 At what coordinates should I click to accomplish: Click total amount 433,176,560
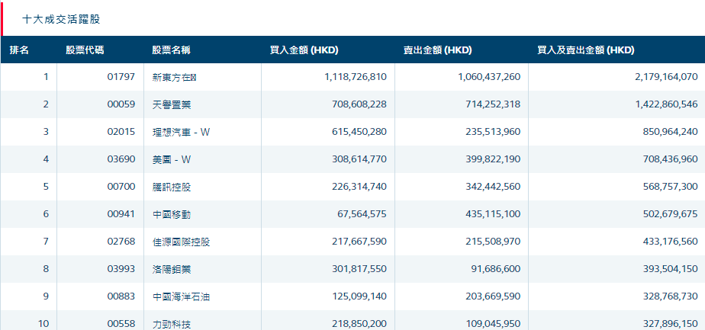[x=671, y=242]
